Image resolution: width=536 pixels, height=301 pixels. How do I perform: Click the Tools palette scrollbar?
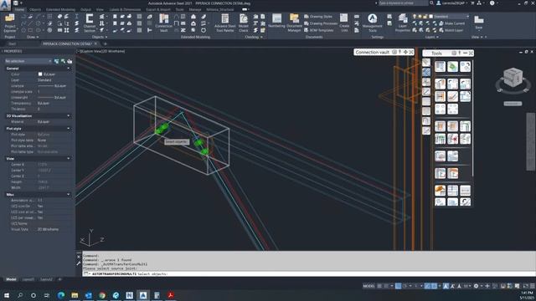473,119
